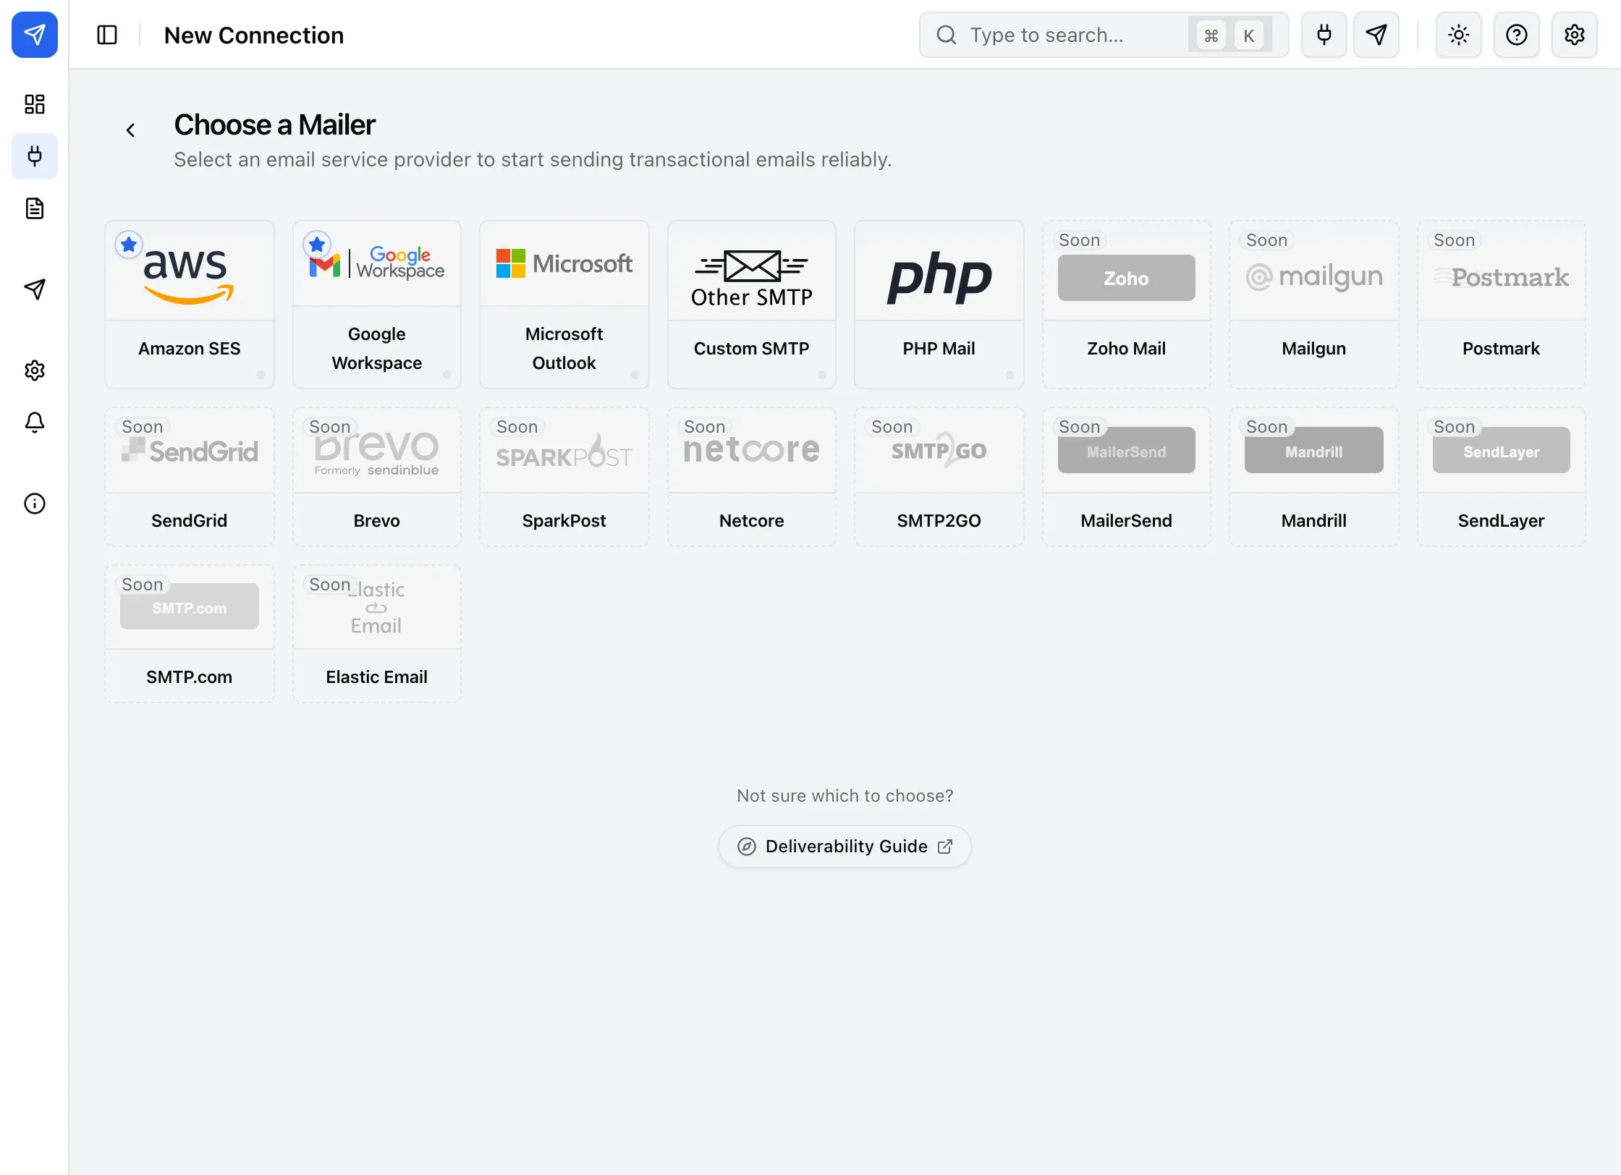The image size is (1621, 1175).
Task: Click the Elastic Email coming soon card
Action: [x=377, y=634]
